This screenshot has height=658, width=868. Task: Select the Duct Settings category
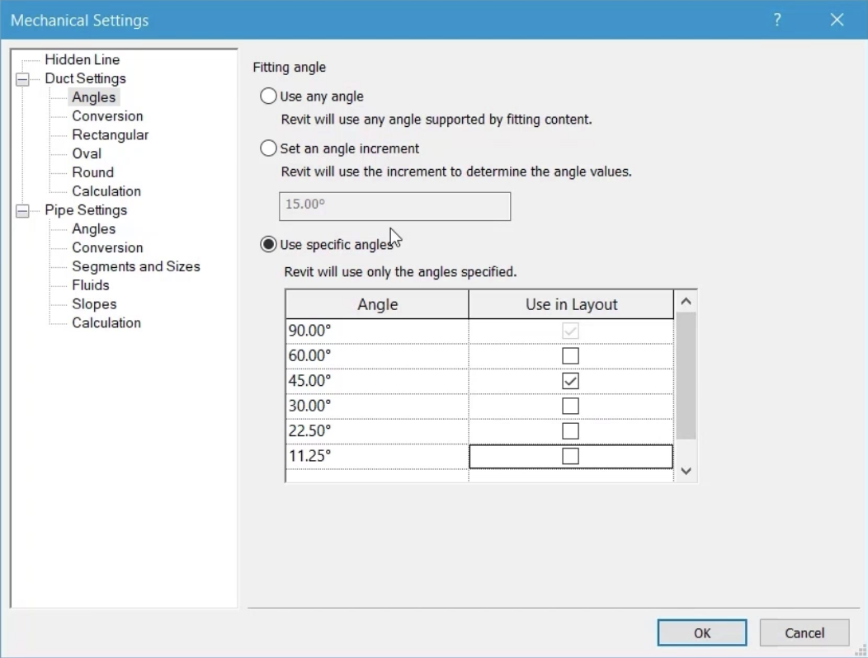(85, 78)
